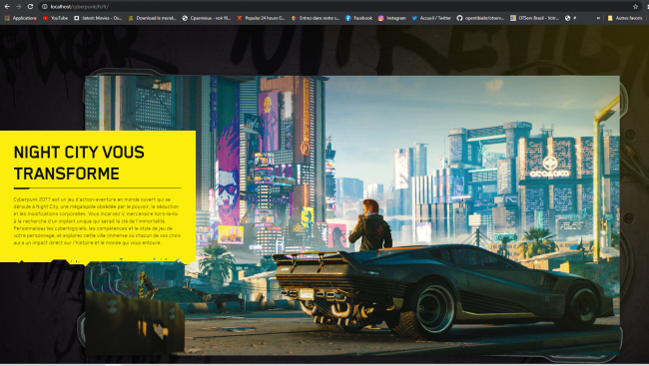The image size is (649, 366).
Task: Go back to the previous page
Action: click(x=7, y=7)
